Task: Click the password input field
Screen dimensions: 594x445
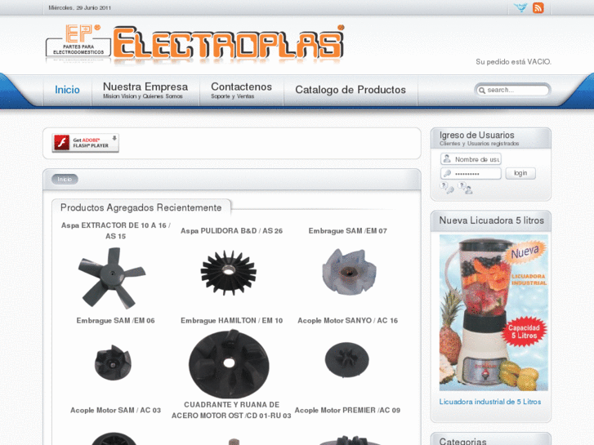Action: pyautogui.click(x=471, y=173)
